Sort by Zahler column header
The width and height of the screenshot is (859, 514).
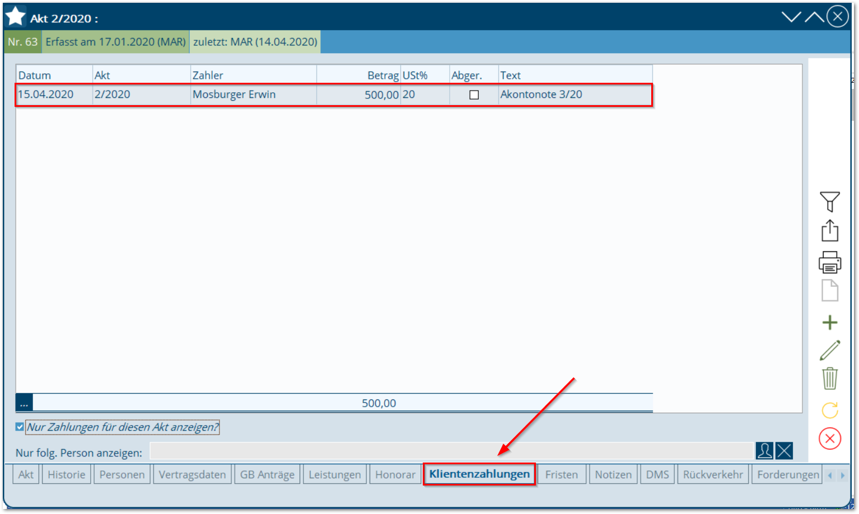[254, 75]
